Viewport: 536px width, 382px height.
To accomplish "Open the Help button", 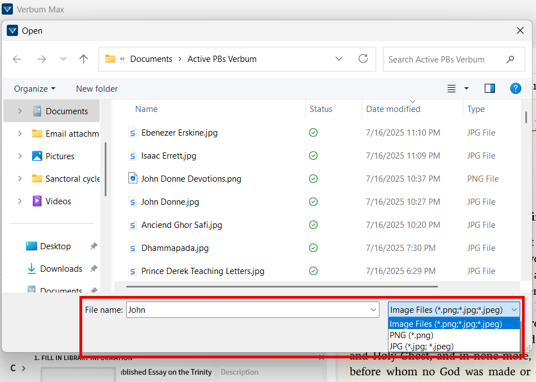I will [516, 88].
